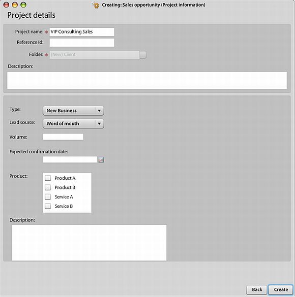Click the red close window button

[6, 5]
